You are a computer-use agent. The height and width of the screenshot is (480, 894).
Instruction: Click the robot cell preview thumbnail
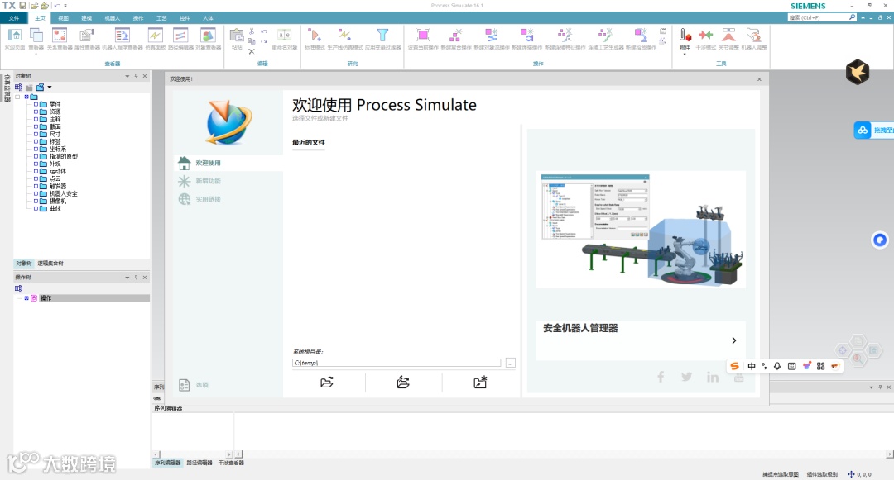click(641, 229)
